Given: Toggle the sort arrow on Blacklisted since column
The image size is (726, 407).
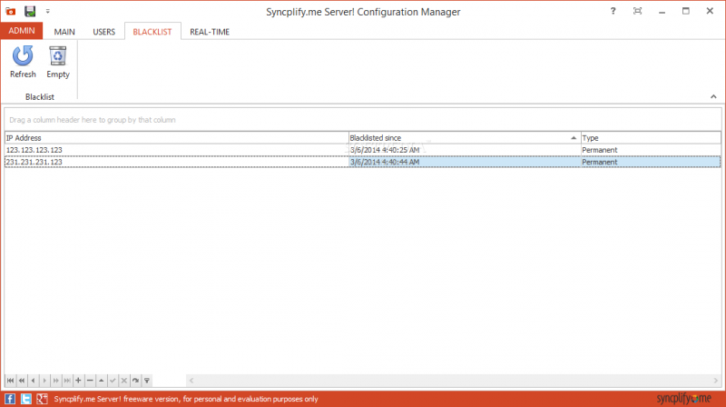Looking at the screenshot, I should pos(574,138).
